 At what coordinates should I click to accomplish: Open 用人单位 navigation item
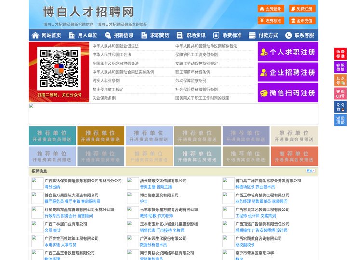click(x=83, y=35)
